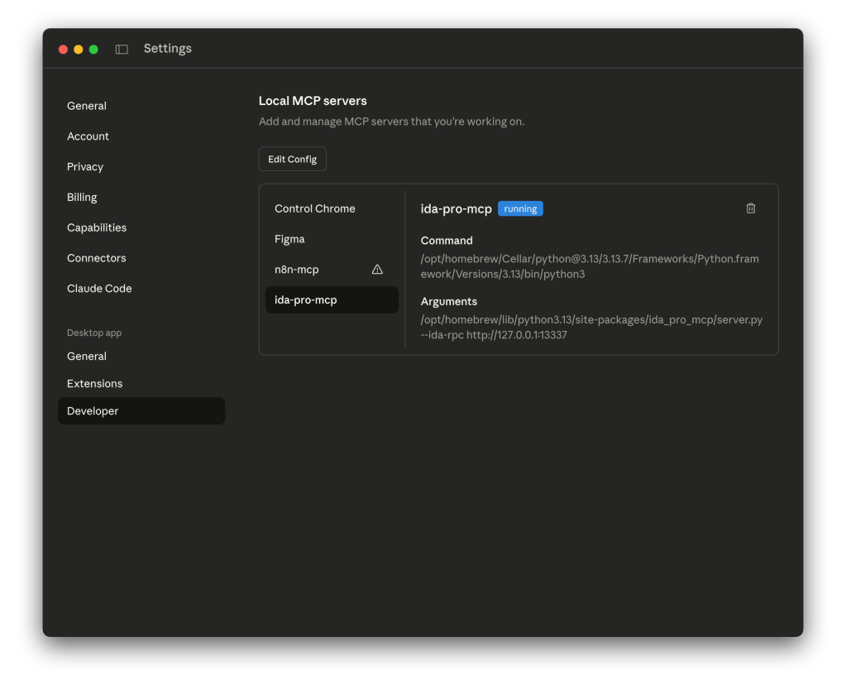Open General settings at top of sidebar
846x694 pixels.
coord(87,106)
